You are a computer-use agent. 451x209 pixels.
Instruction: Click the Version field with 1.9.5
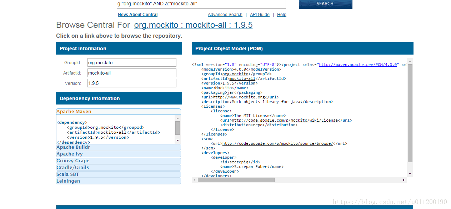[x=132, y=83]
